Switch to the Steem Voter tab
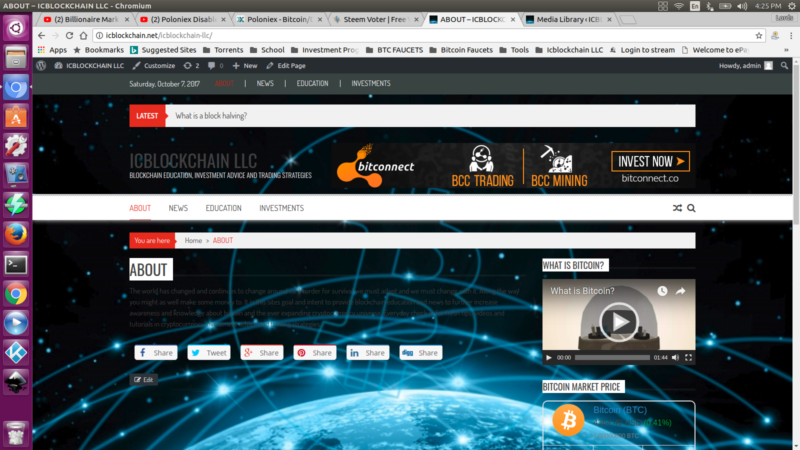Image resolution: width=800 pixels, height=450 pixels. pos(375,19)
